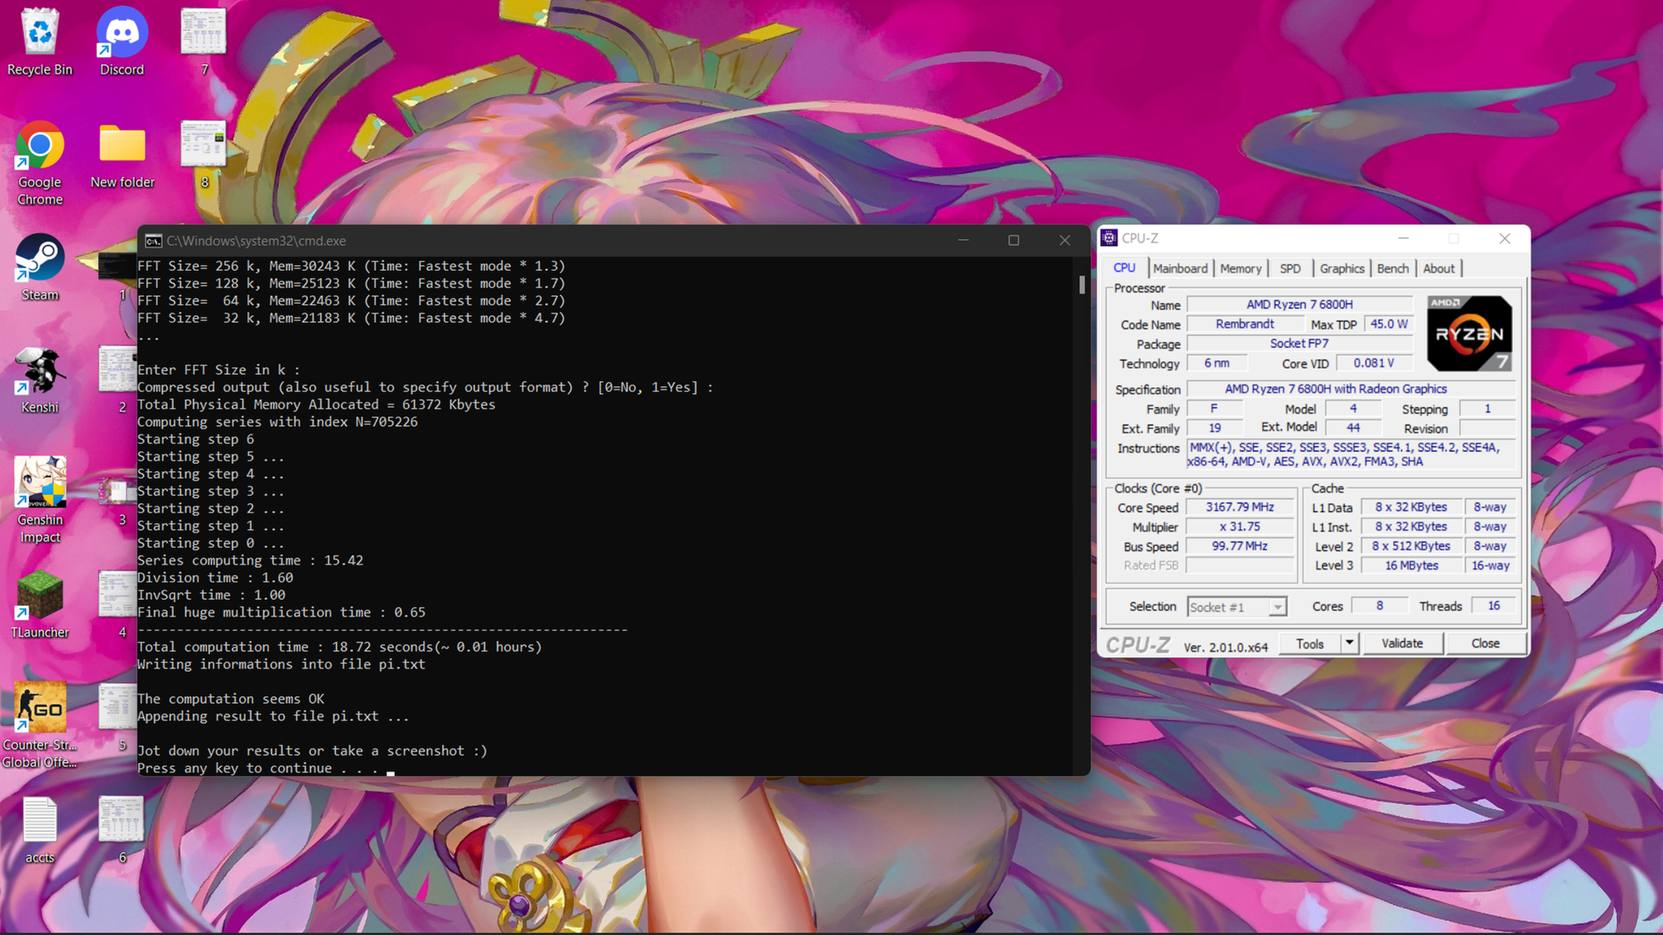Click the CPU-Z title bar icon
Image resolution: width=1663 pixels, height=935 pixels.
point(1109,238)
